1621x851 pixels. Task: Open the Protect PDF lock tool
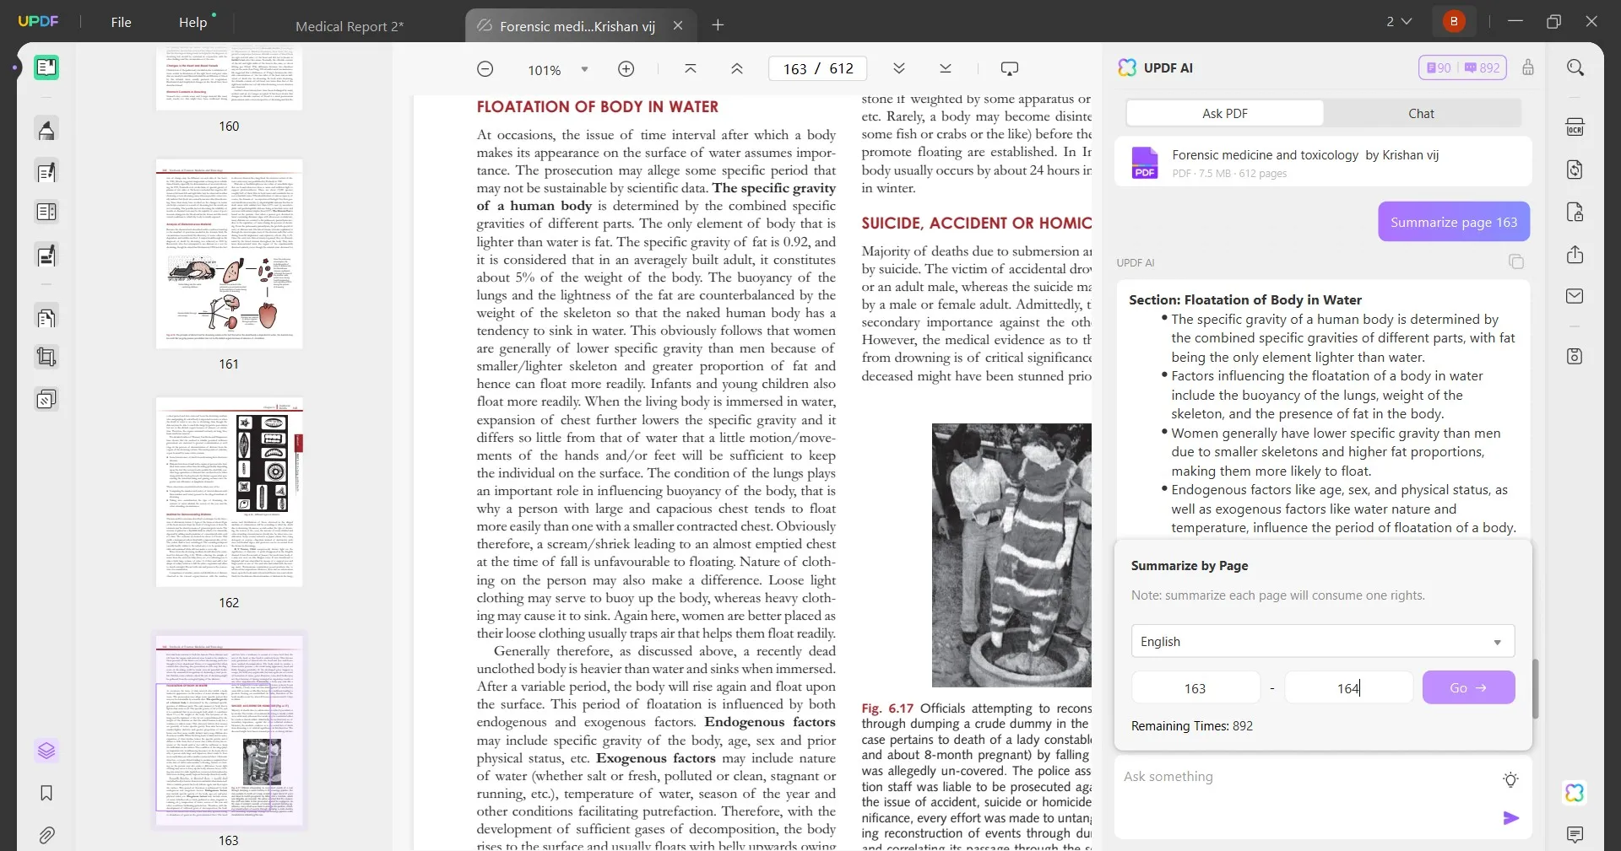tap(1575, 212)
